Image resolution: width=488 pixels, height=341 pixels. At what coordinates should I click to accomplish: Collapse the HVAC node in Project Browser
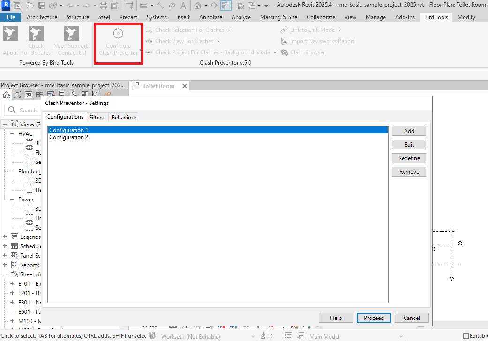[x=12, y=133]
